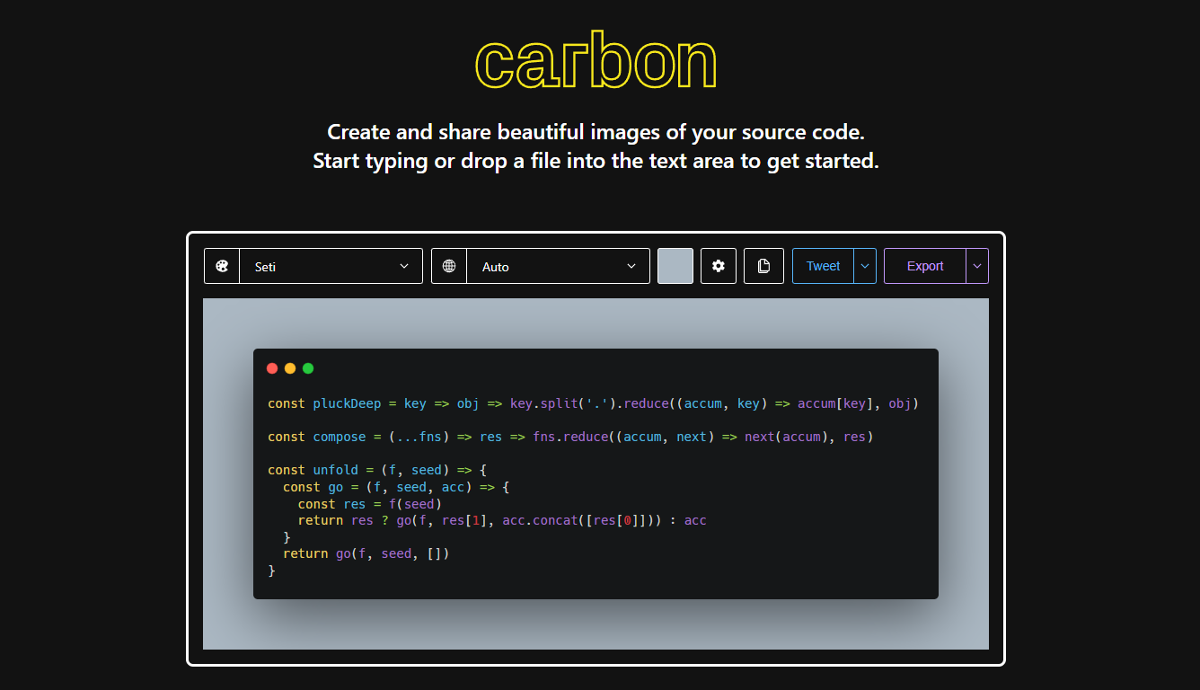
Task: Click the tagline 'Create and share beautiful images'
Action: tap(596, 132)
